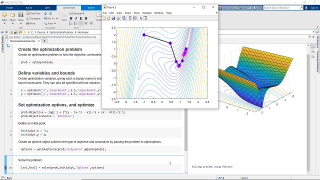Toggle Underline text formatting
The image size is (320, 180).
coord(81,18)
